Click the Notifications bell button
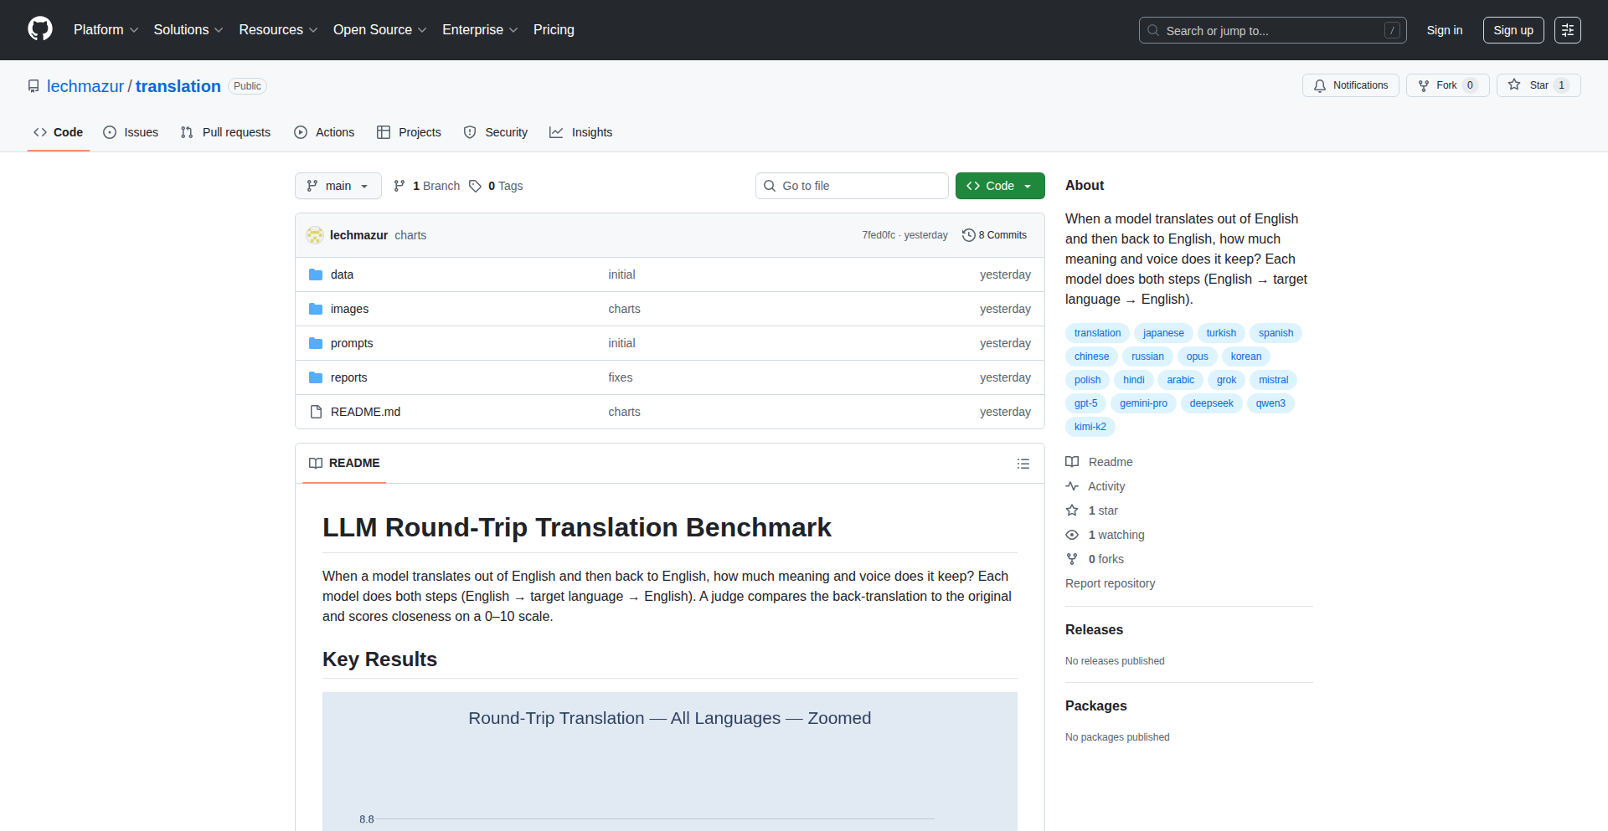Viewport: 1608px width, 831px height. (x=1350, y=85)
